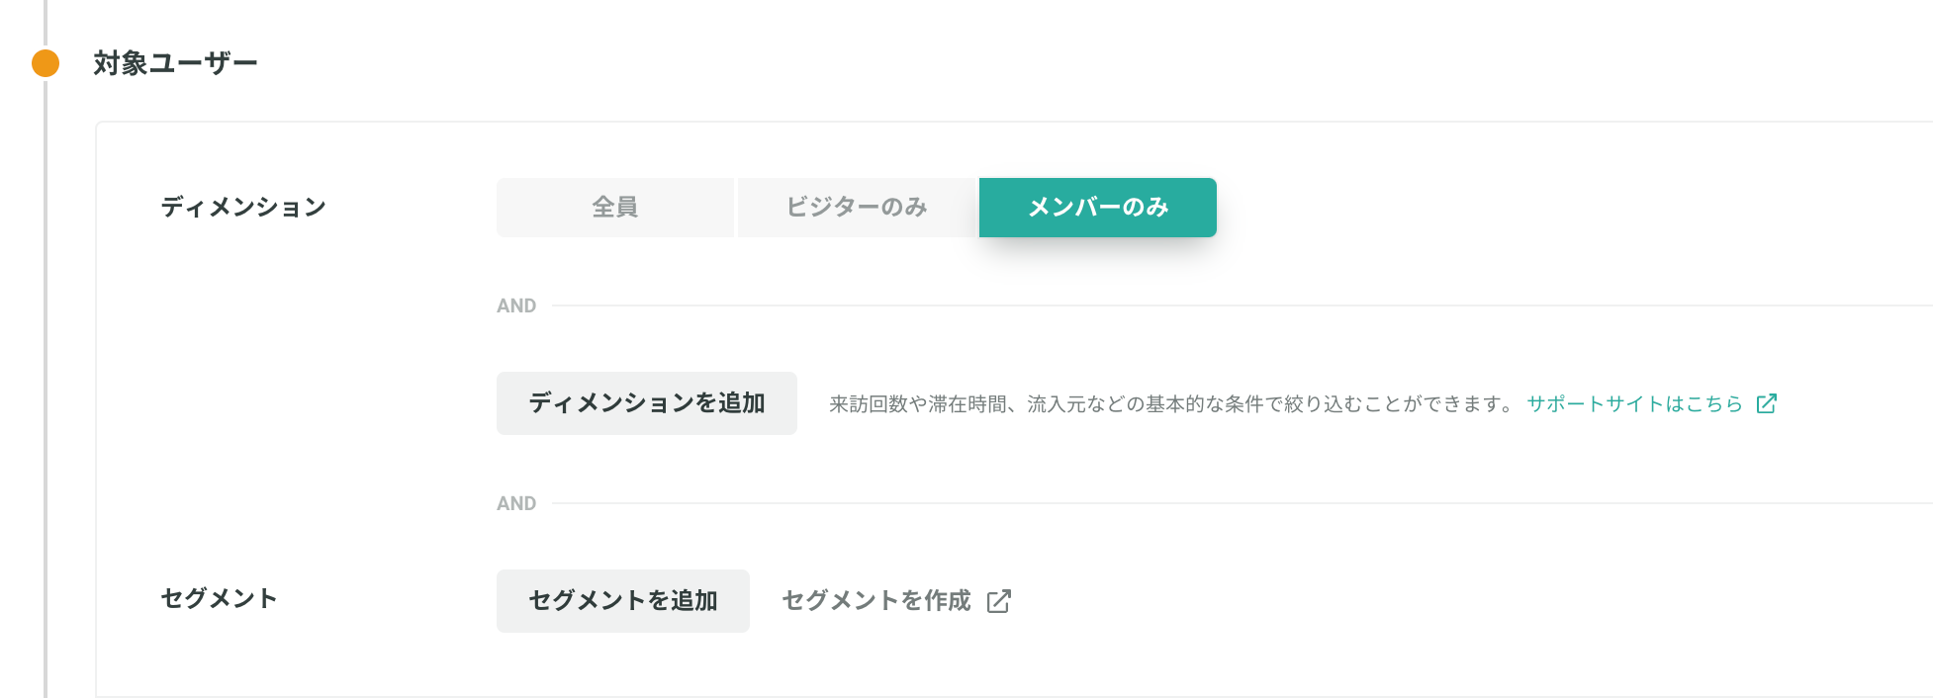Click the ディメンション row label
Screen dimensions: 1933x698
(x=243, y=208)
